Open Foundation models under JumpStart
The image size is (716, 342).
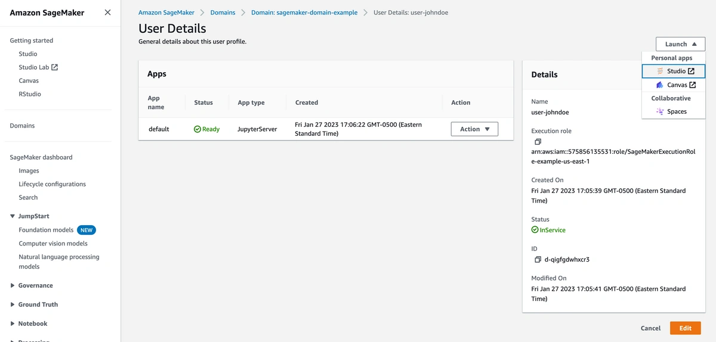pos(46,230)
